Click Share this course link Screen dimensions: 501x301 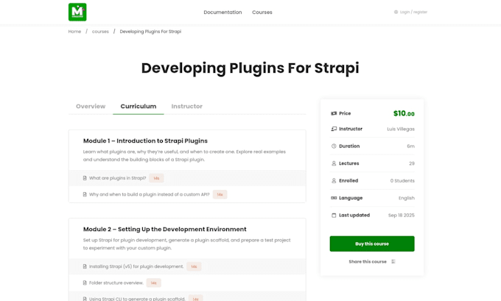[368, 261]
